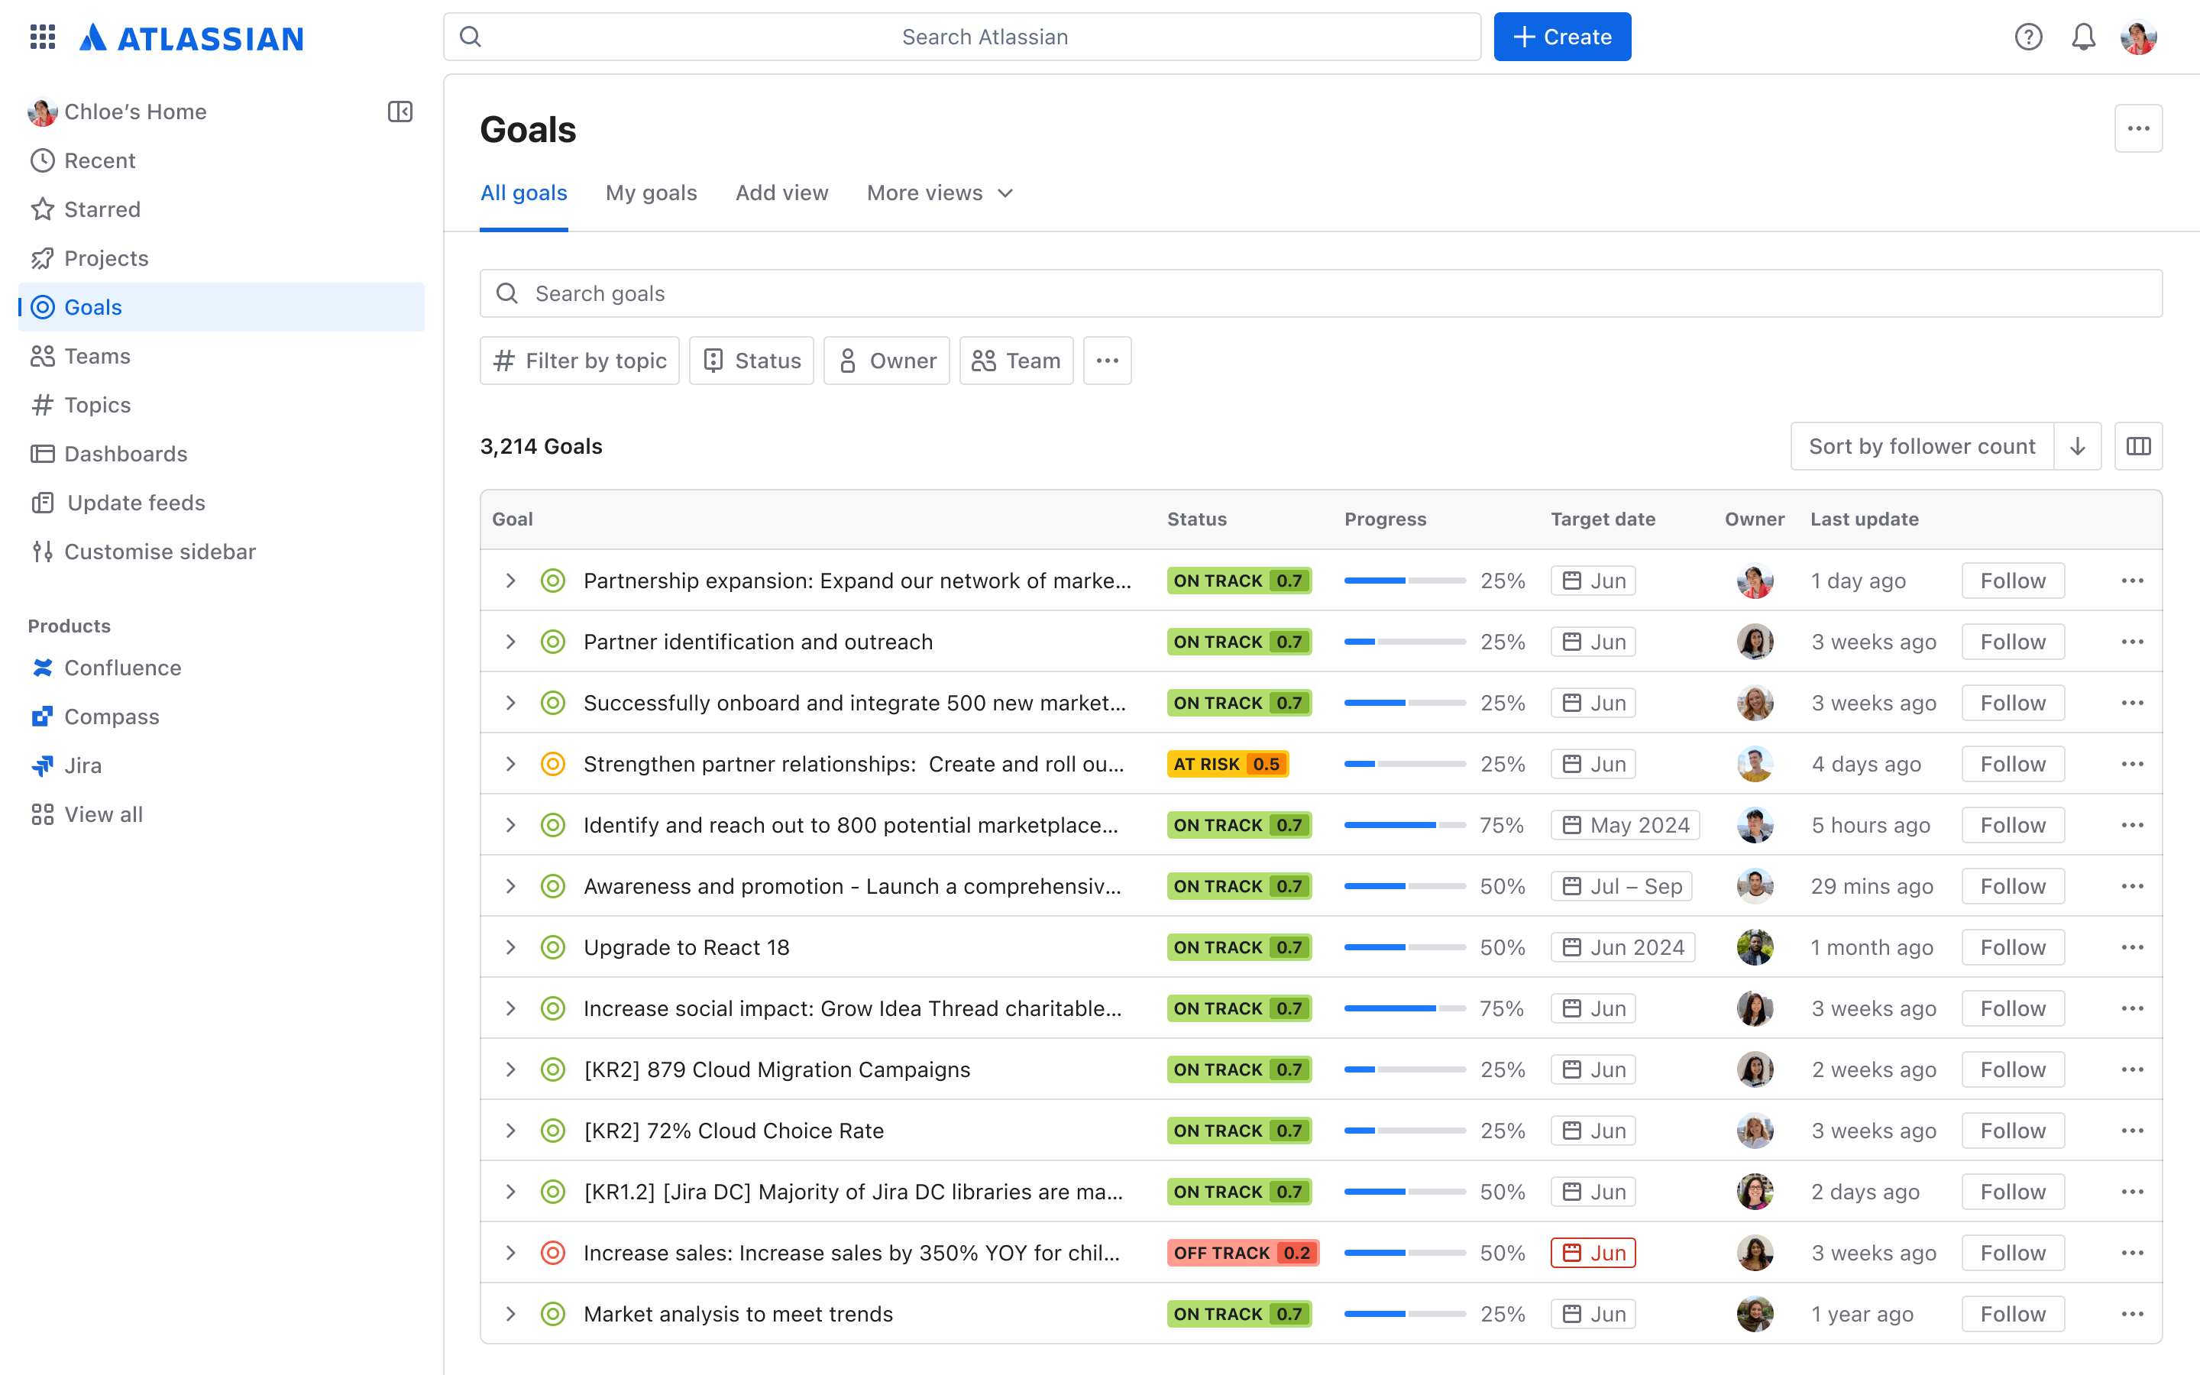Open the help question mark icon

click(x=2028, y=37)
